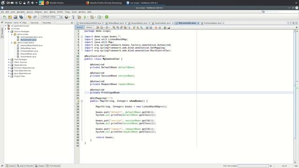Open the Window menu

point(82,12)
